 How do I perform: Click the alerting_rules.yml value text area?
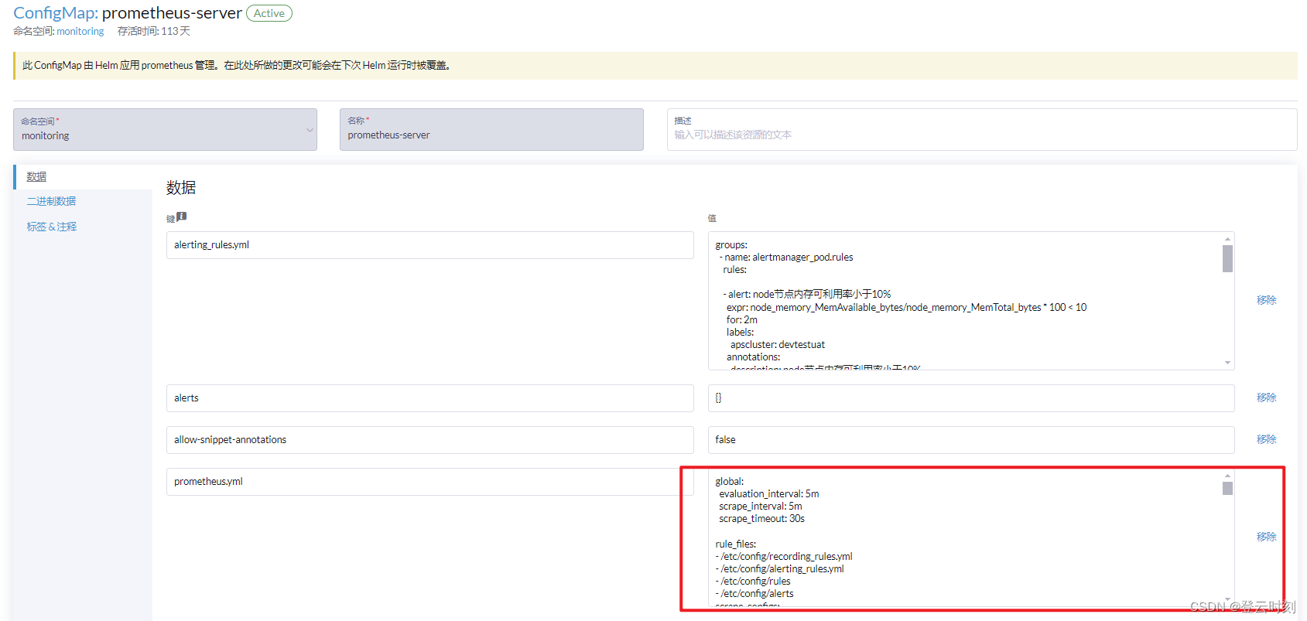click(965, 301)
